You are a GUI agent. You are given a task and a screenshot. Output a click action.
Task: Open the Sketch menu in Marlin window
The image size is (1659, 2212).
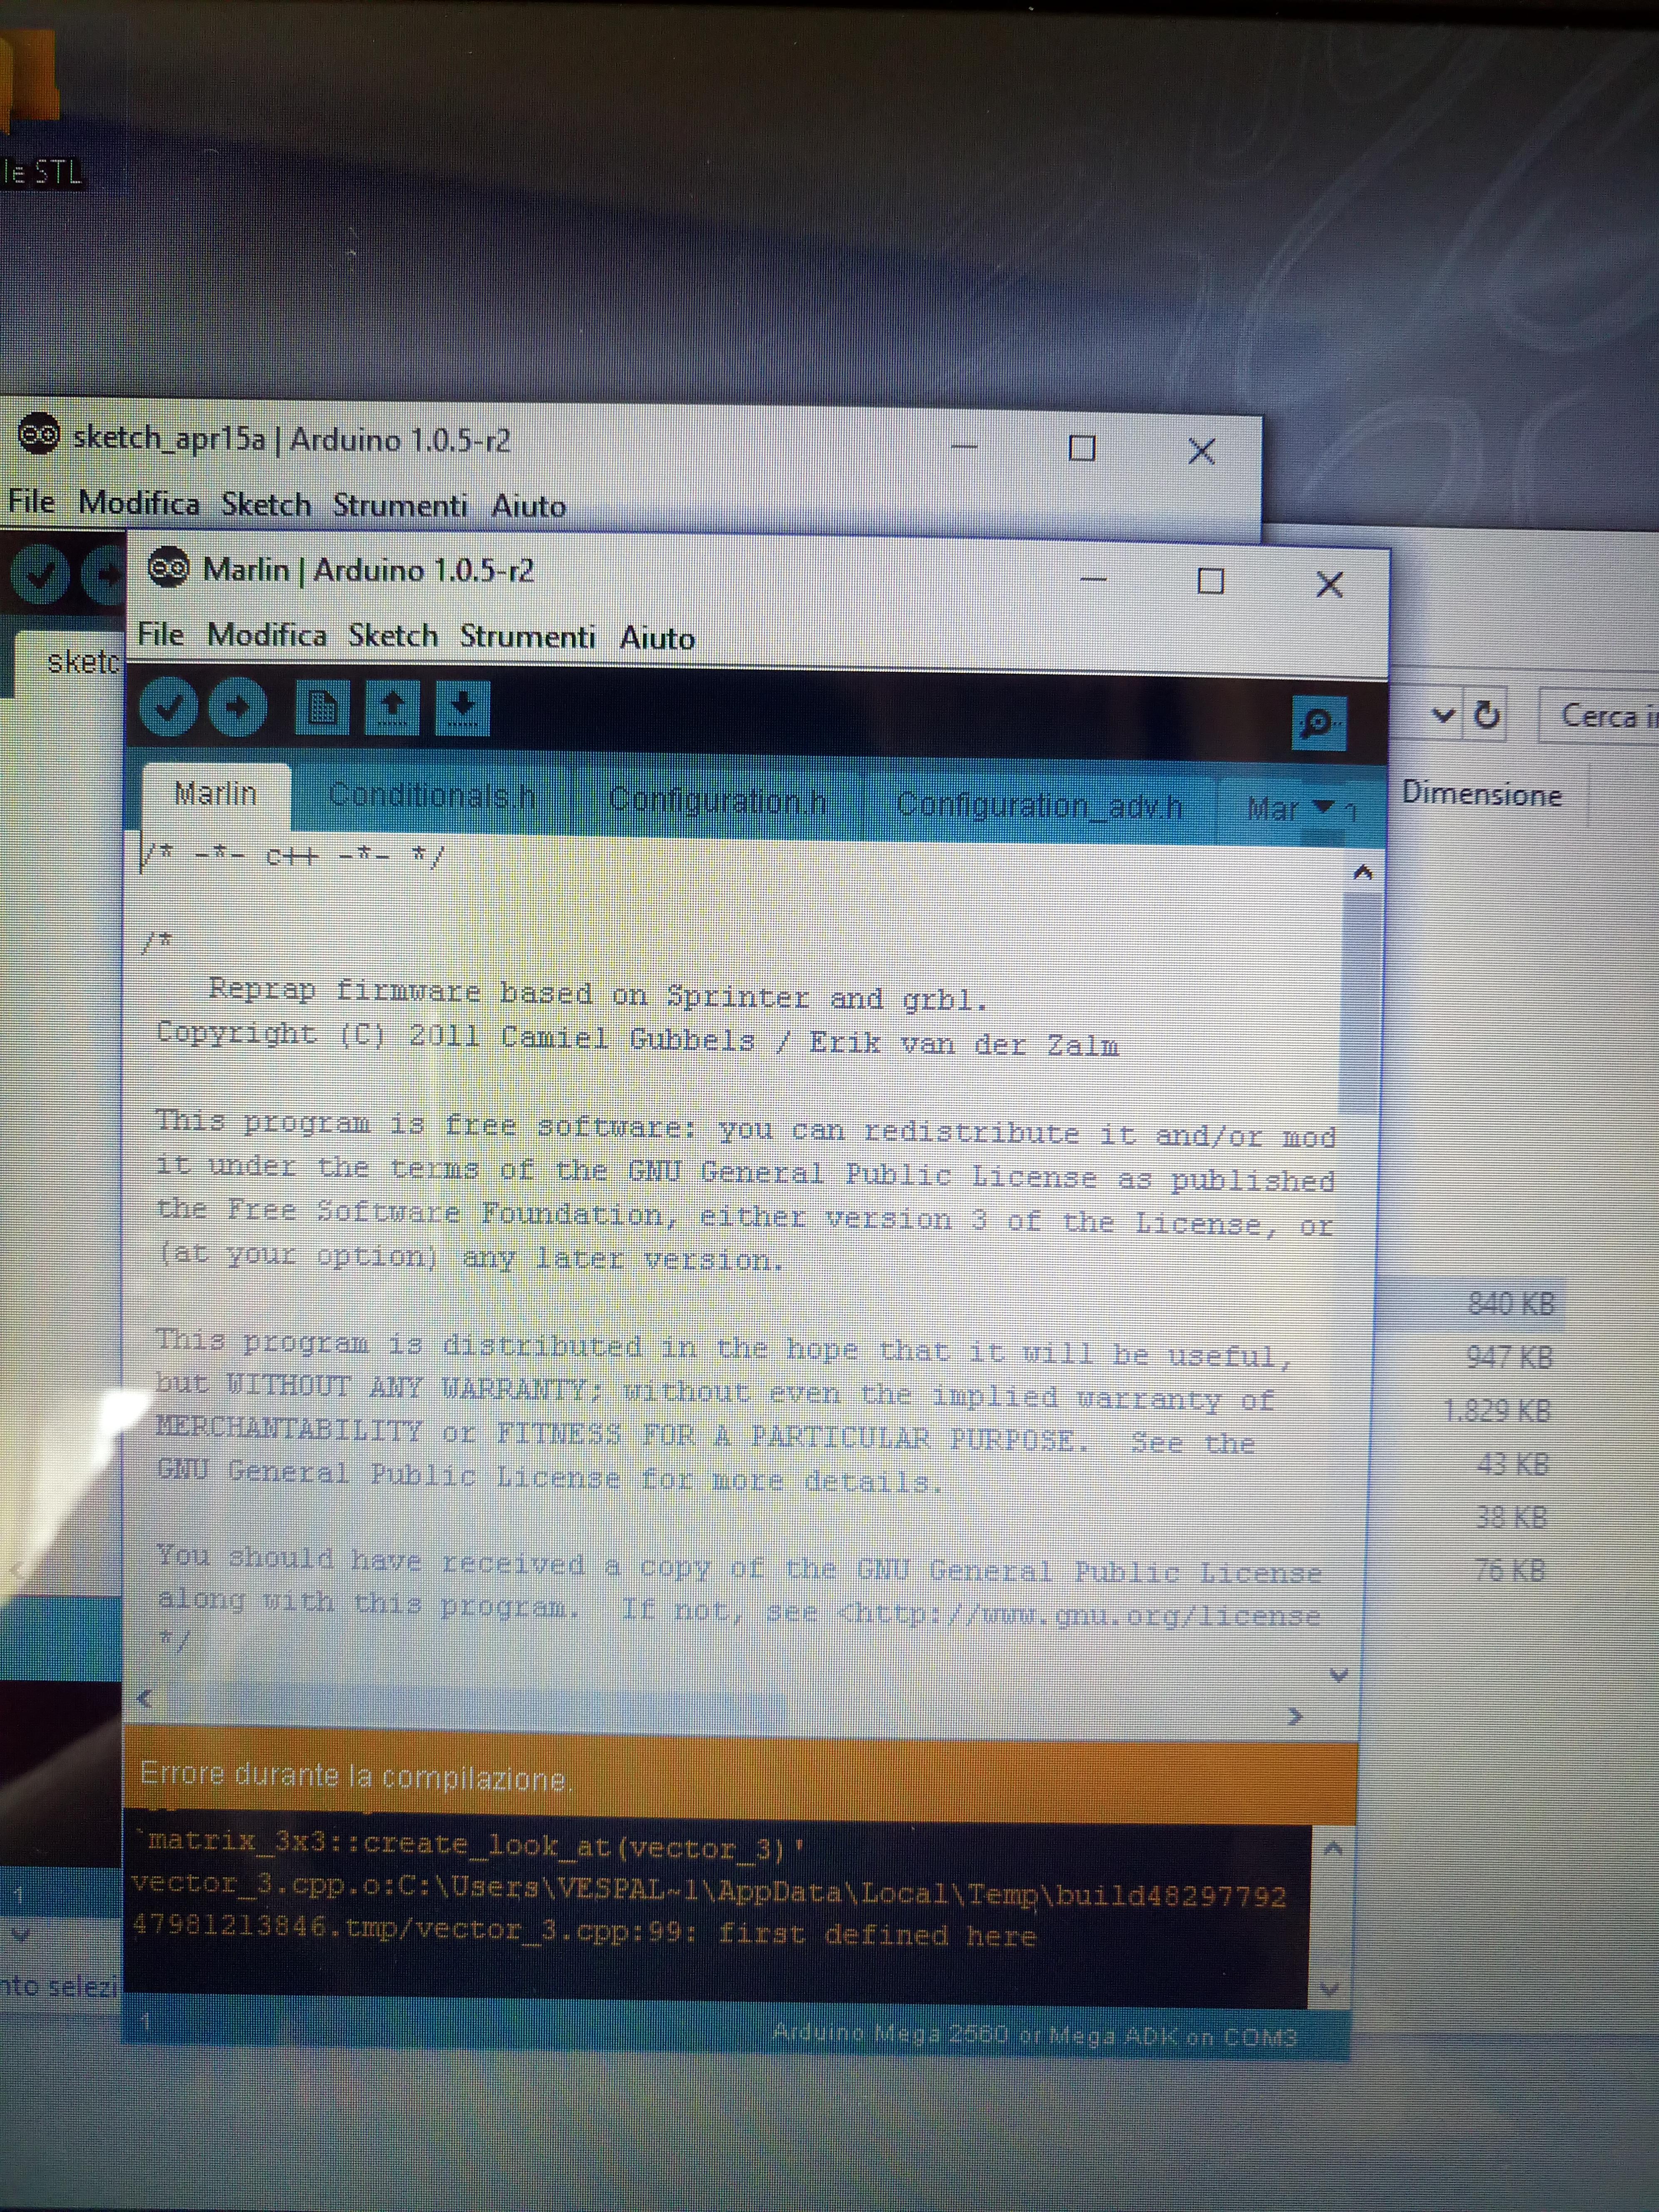click(392, 635)
